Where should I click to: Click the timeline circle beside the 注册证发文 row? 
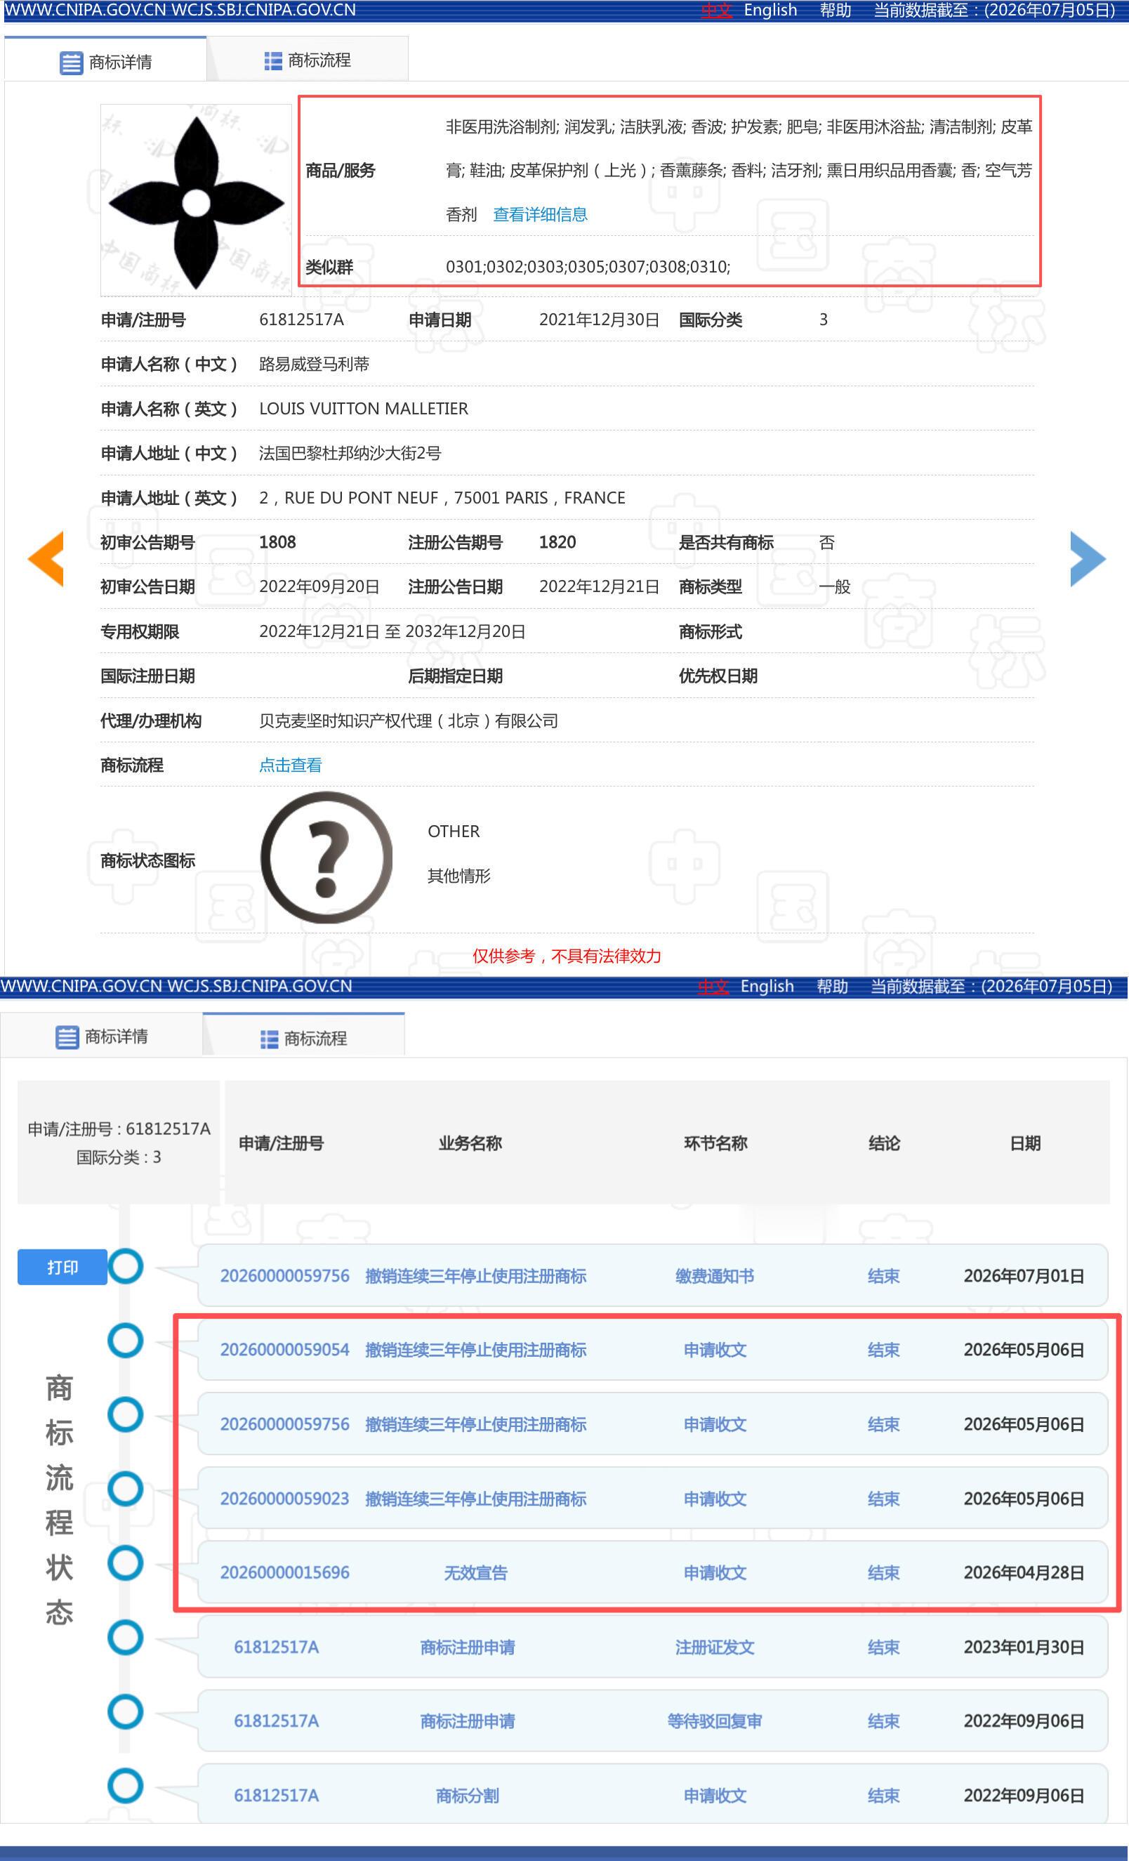click(x=126, y=1638)
